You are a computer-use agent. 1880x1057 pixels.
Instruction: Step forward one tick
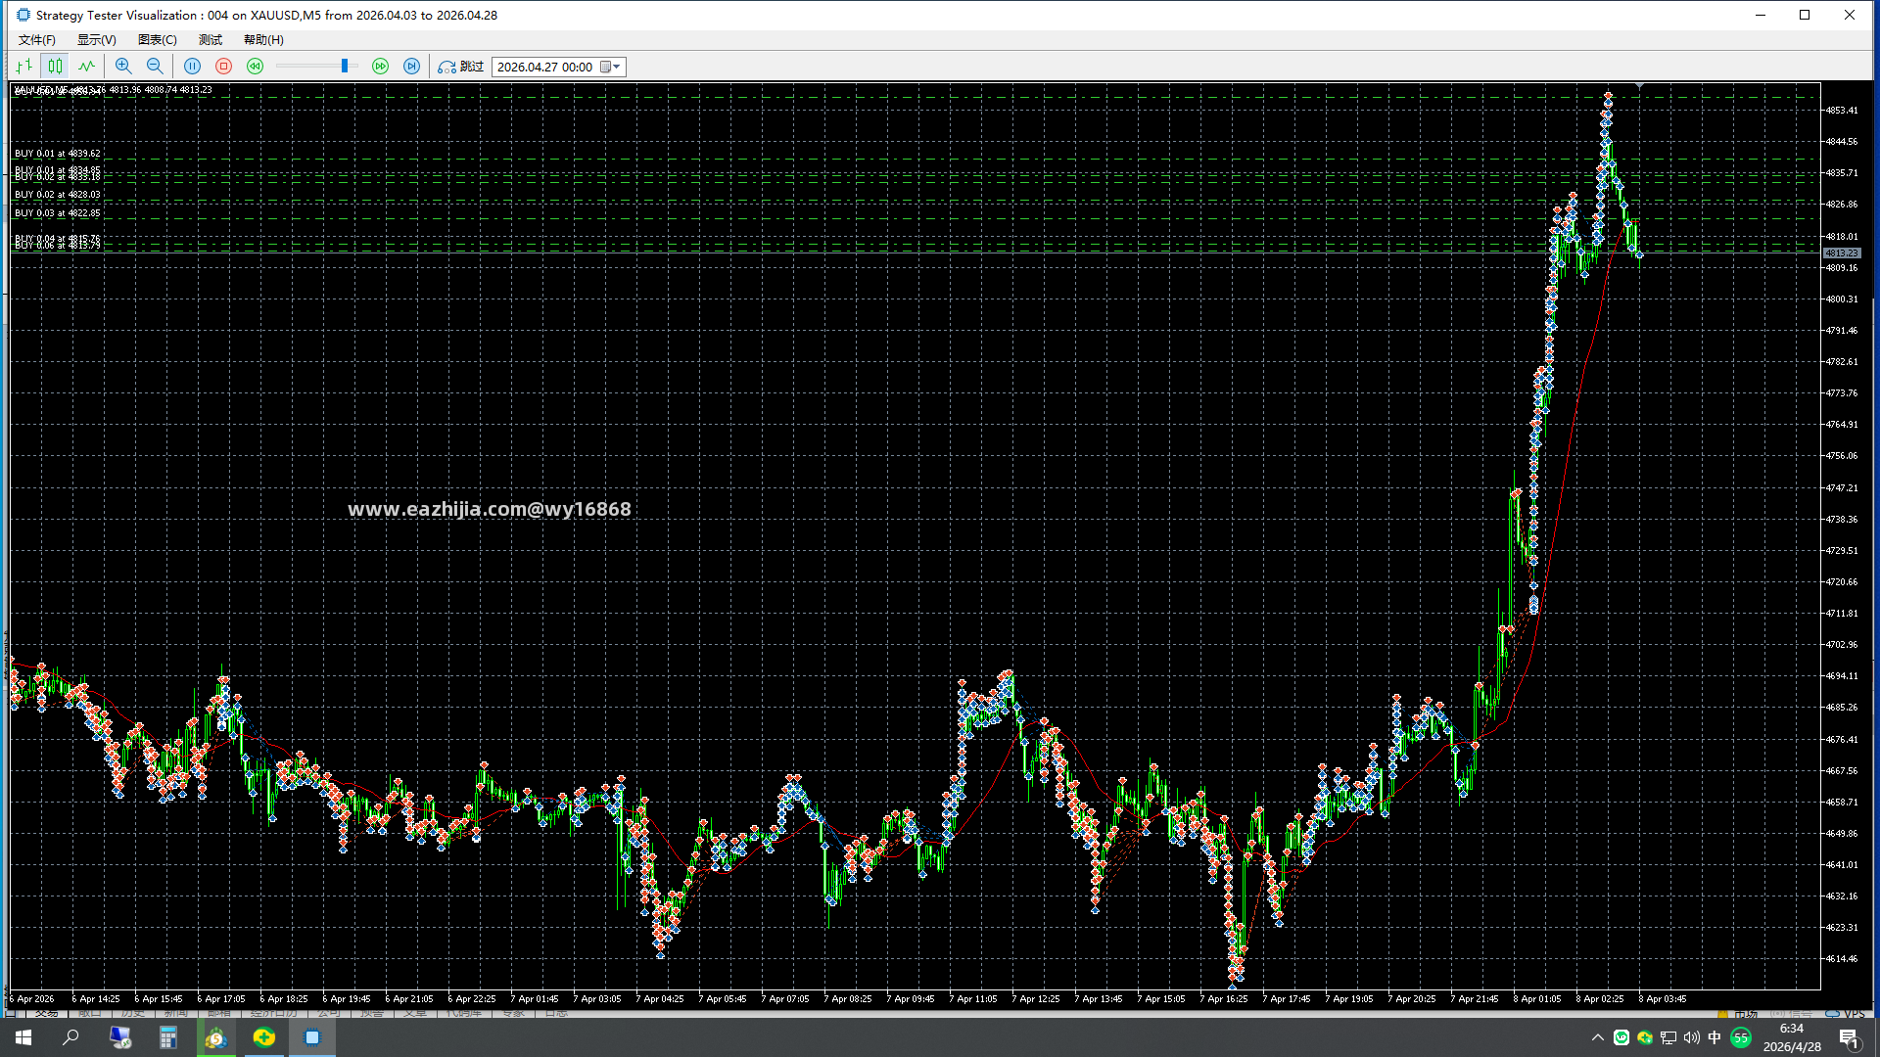[412, 67]
